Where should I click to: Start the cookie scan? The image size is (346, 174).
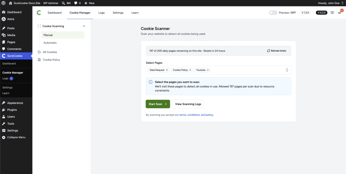[x=158, y=104]
